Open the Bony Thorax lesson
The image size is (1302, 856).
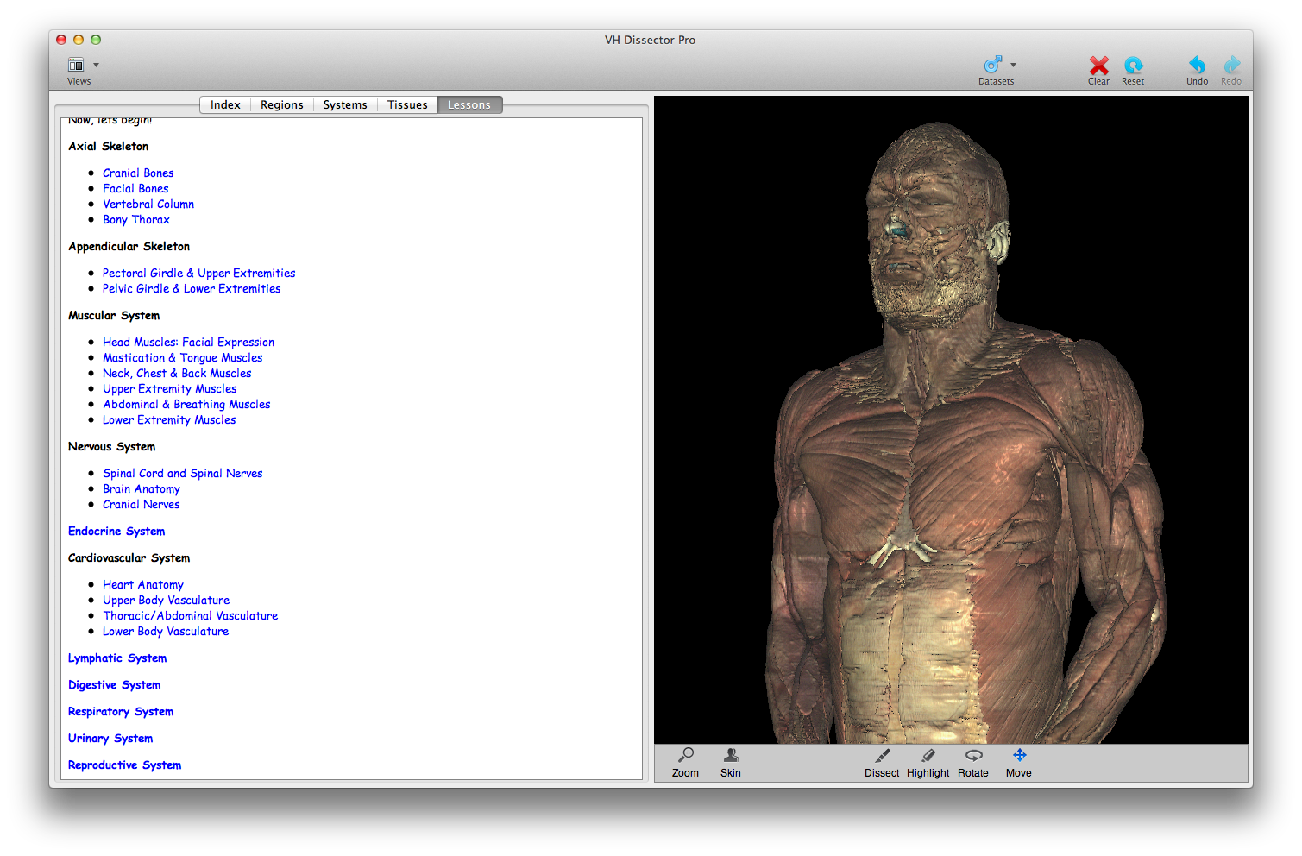tap(136, 219)
